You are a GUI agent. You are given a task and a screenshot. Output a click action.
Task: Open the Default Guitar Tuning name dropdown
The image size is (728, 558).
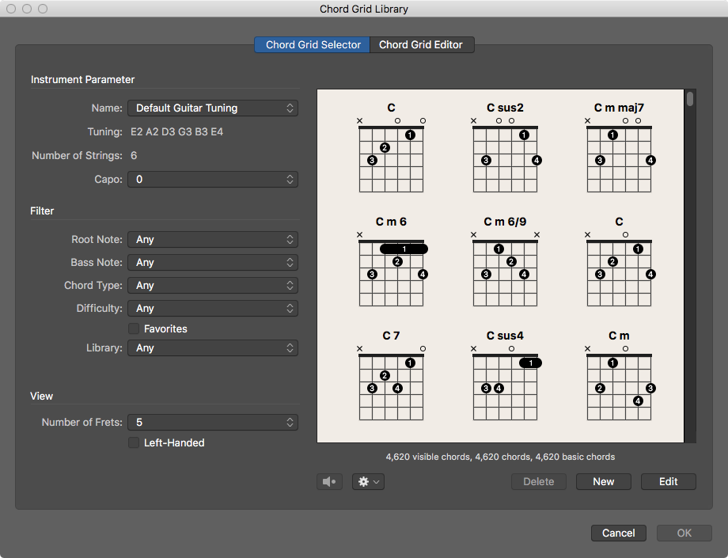(212, 108)
